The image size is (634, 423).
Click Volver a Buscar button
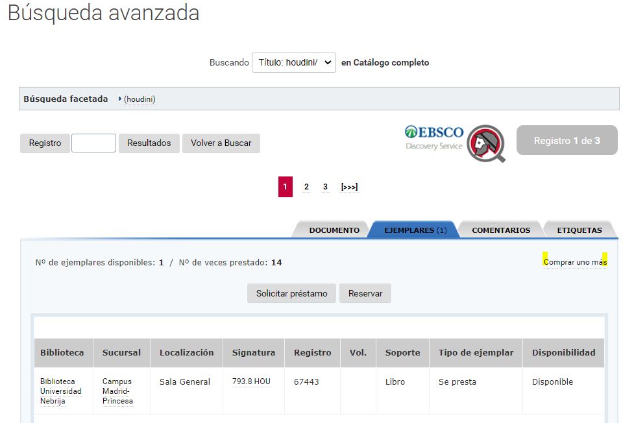click(221, 143)
